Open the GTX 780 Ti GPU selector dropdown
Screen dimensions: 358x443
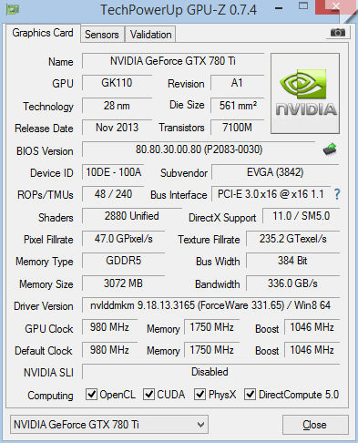point(109,424)
